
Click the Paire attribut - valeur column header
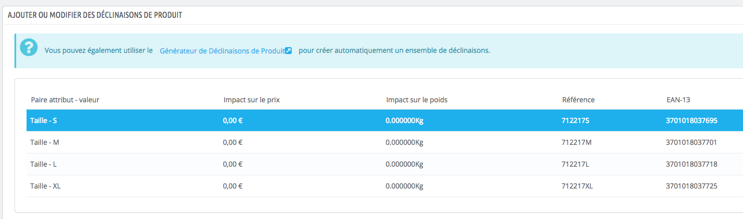pyautogui.click(x=65, y=99)
